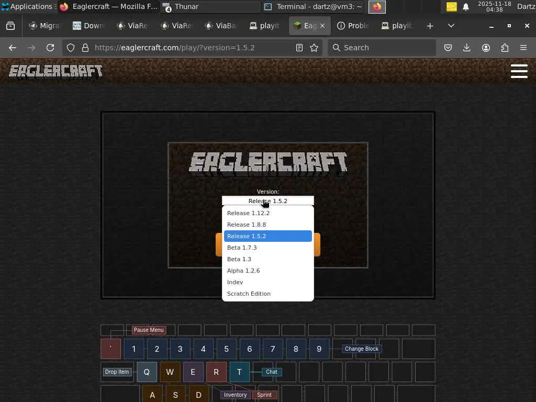This screenshot has width=536, height=402.
Task: Open the Eaglercraft hamburger menu
Action: [519, 71]
